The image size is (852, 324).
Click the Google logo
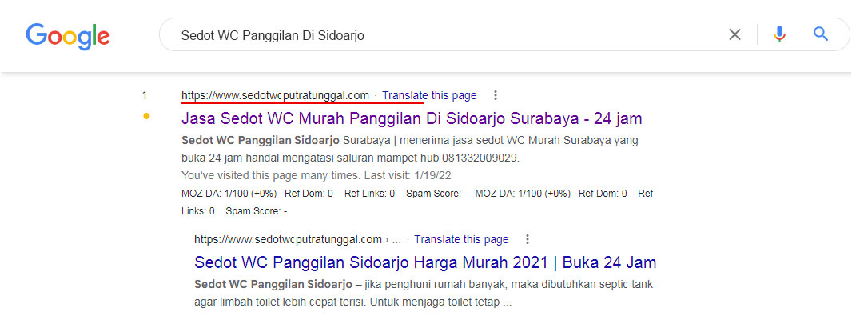tap(68, 37)
